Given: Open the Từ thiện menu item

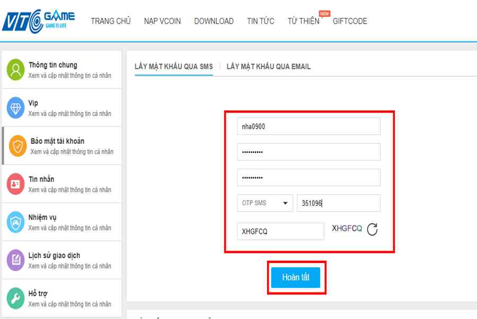Looking at the screenshot, I should click(304, 21).
